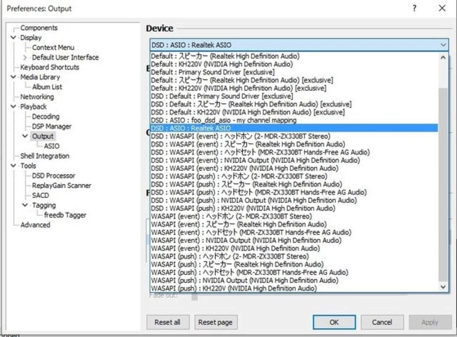Close the Device dropdown via its arrow
The height and width of the screenshot is (337, 457).
(x=443, y=45)
